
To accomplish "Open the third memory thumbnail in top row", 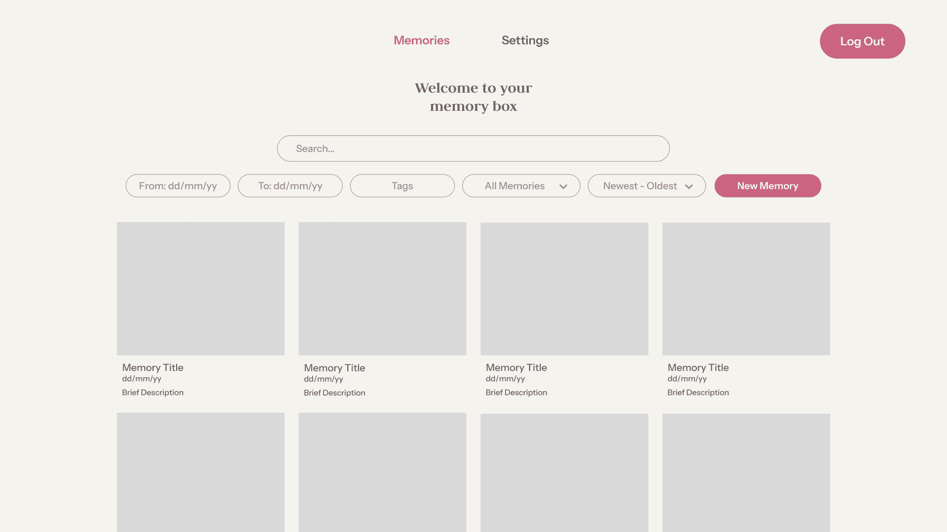I will (564, 289).
